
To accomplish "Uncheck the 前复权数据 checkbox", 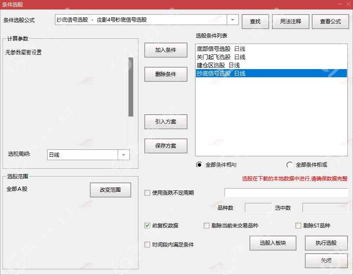I will (148, 225).
